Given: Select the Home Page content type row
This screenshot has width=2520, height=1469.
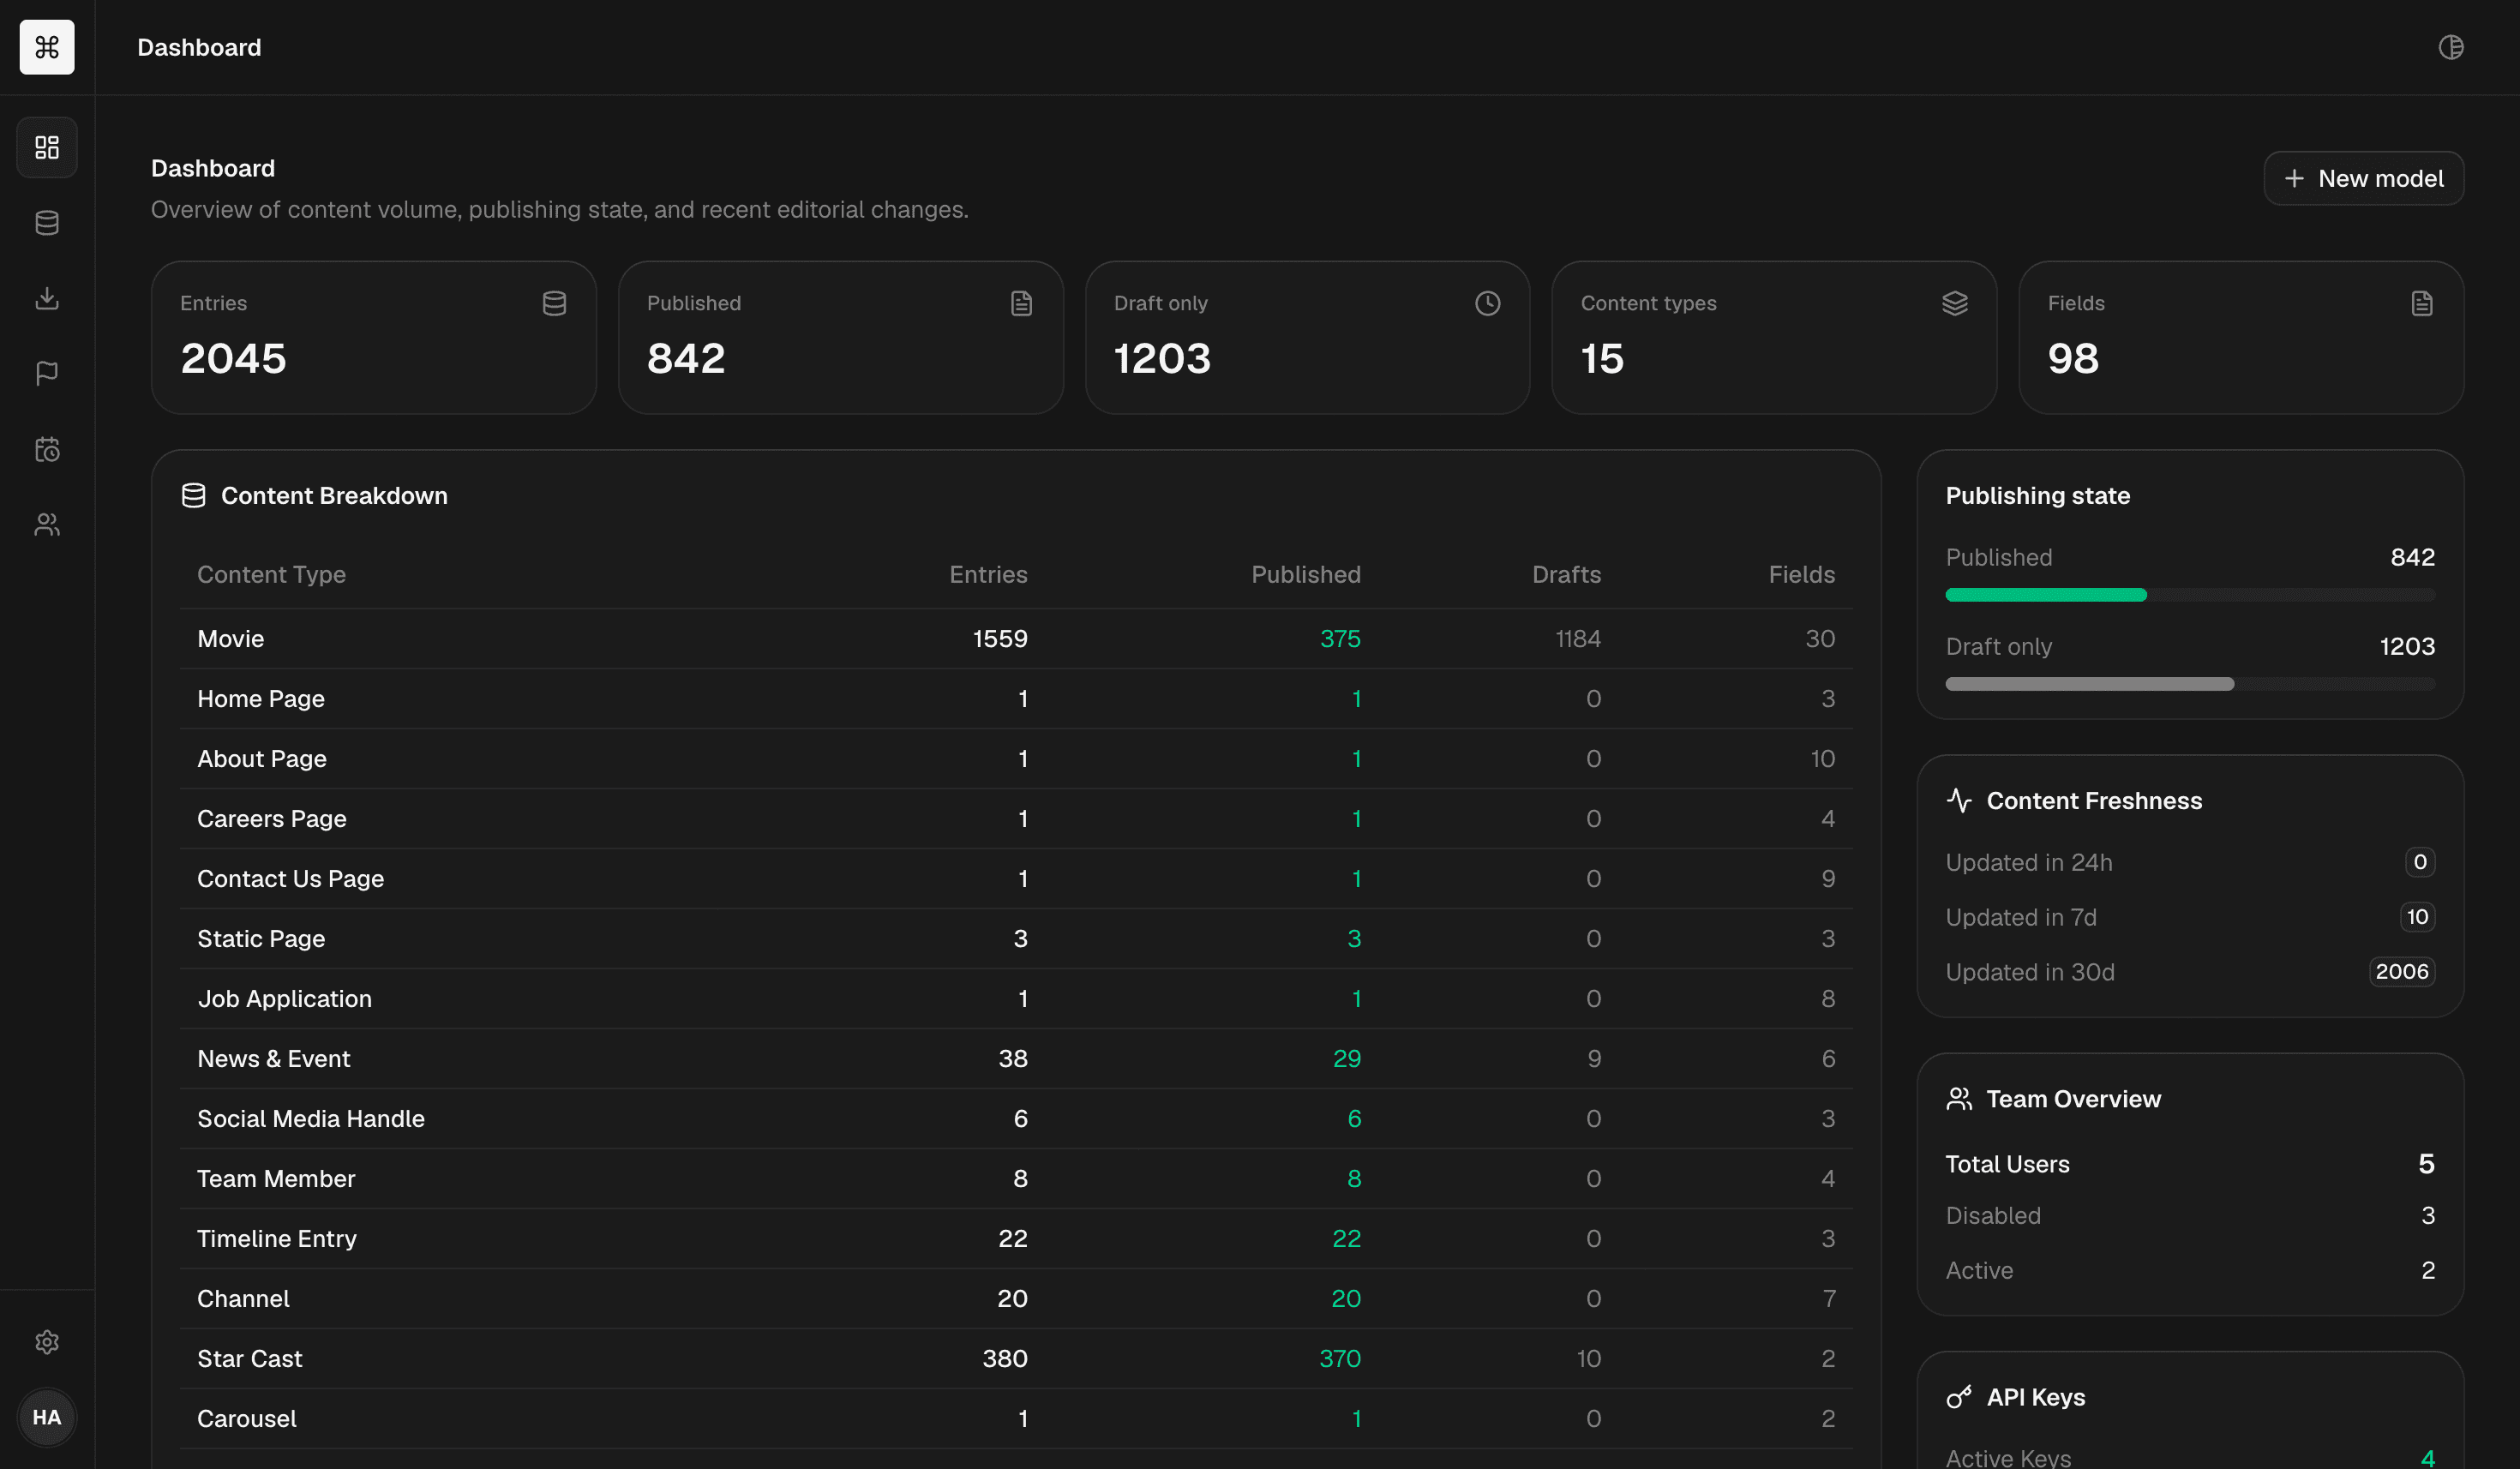Looking at the screenshot, I should coord(1016,699).
